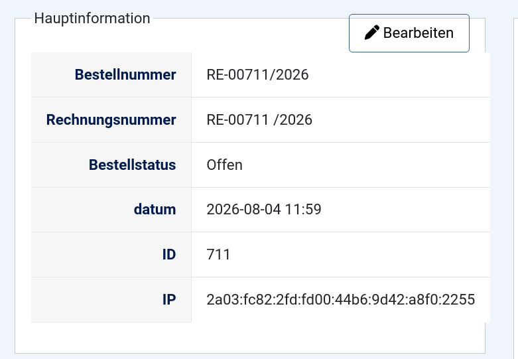
Task: Click the Bearbeiten button
Action: click(409, 33)
